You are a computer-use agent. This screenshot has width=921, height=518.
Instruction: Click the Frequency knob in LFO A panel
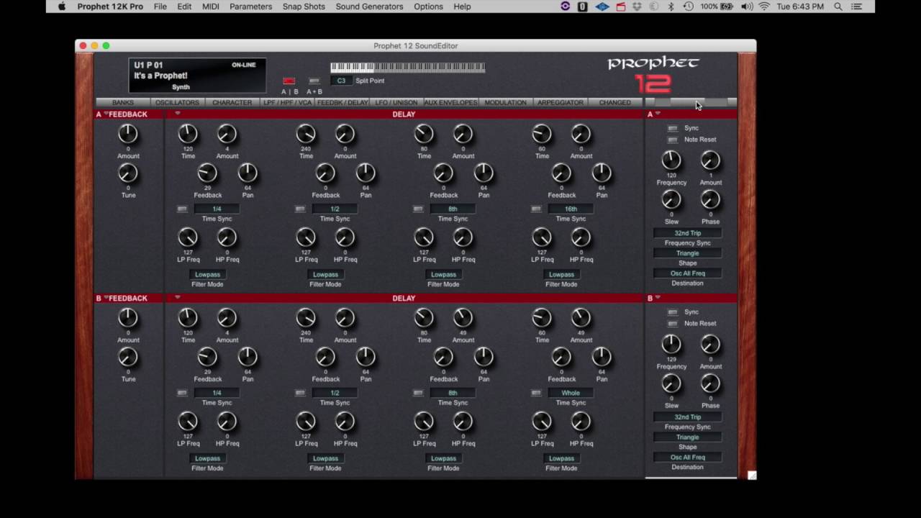[671, 161]
